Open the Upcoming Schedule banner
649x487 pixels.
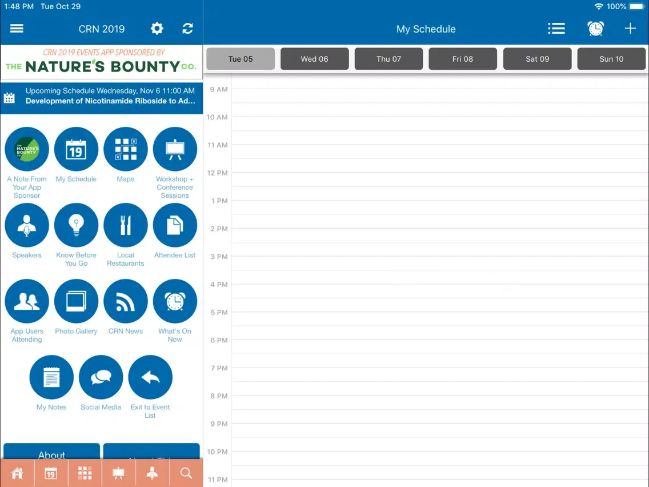click(102, 98)
